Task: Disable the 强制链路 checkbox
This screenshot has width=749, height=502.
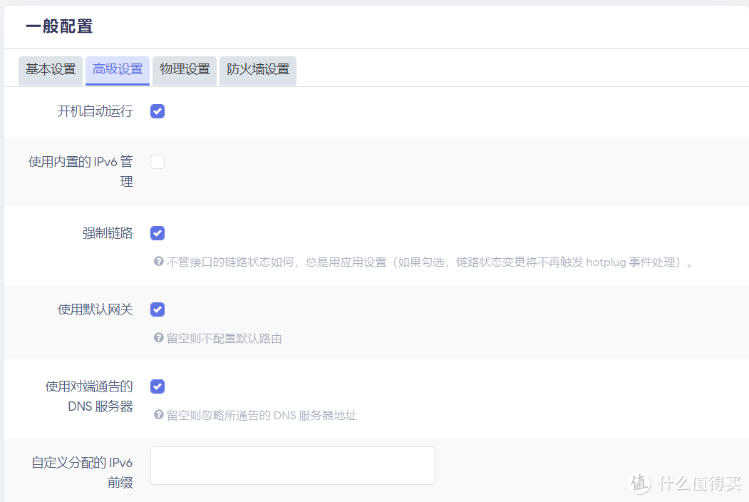Action: (x=157, y=233)
